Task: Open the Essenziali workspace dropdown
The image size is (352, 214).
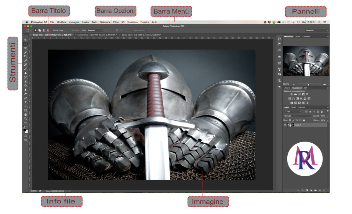Action: point(317,31)
